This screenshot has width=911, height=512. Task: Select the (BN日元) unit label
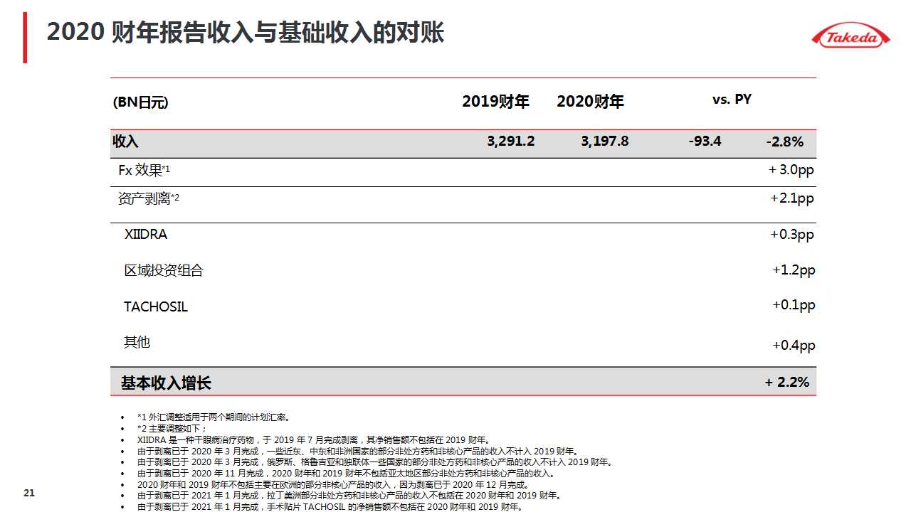tap(141, 102)
